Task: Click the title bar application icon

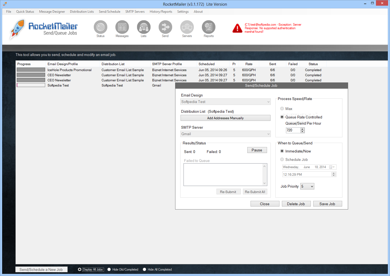Action: point(5,4)
